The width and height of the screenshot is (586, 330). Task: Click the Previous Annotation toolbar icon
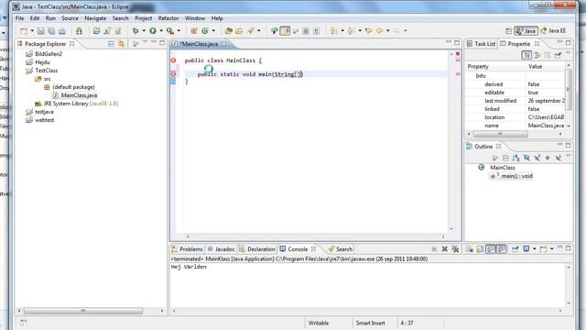coord(351,31)
